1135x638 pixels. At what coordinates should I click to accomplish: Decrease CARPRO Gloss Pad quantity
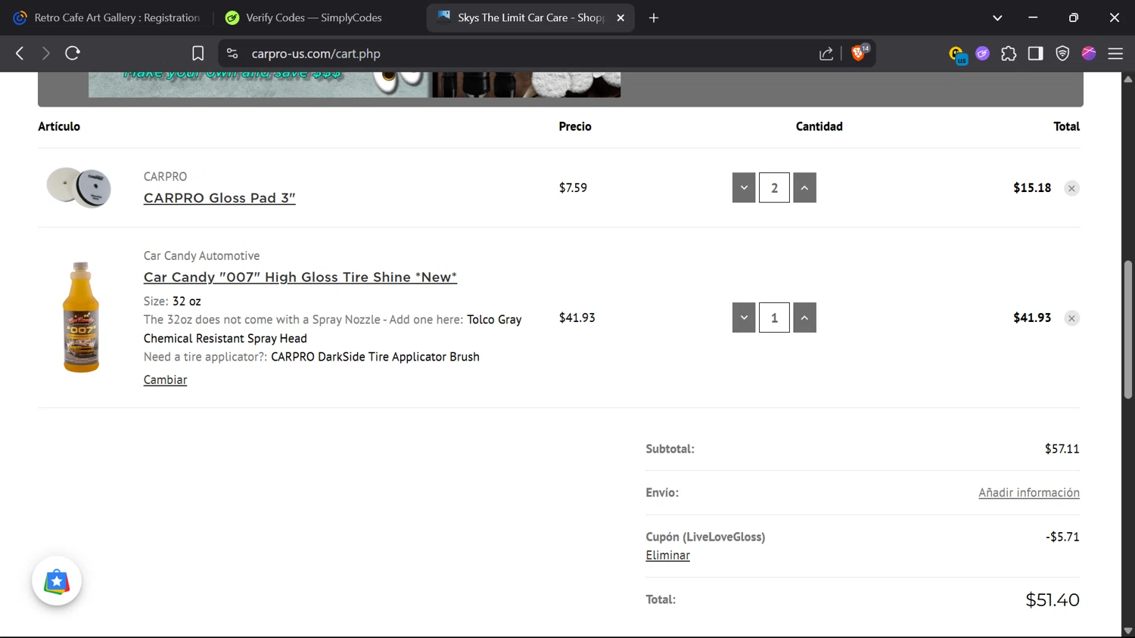(744, 188)
